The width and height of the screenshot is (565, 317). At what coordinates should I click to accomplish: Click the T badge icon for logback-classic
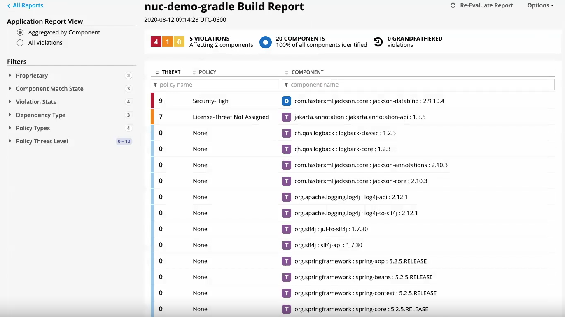click(286, 133)
